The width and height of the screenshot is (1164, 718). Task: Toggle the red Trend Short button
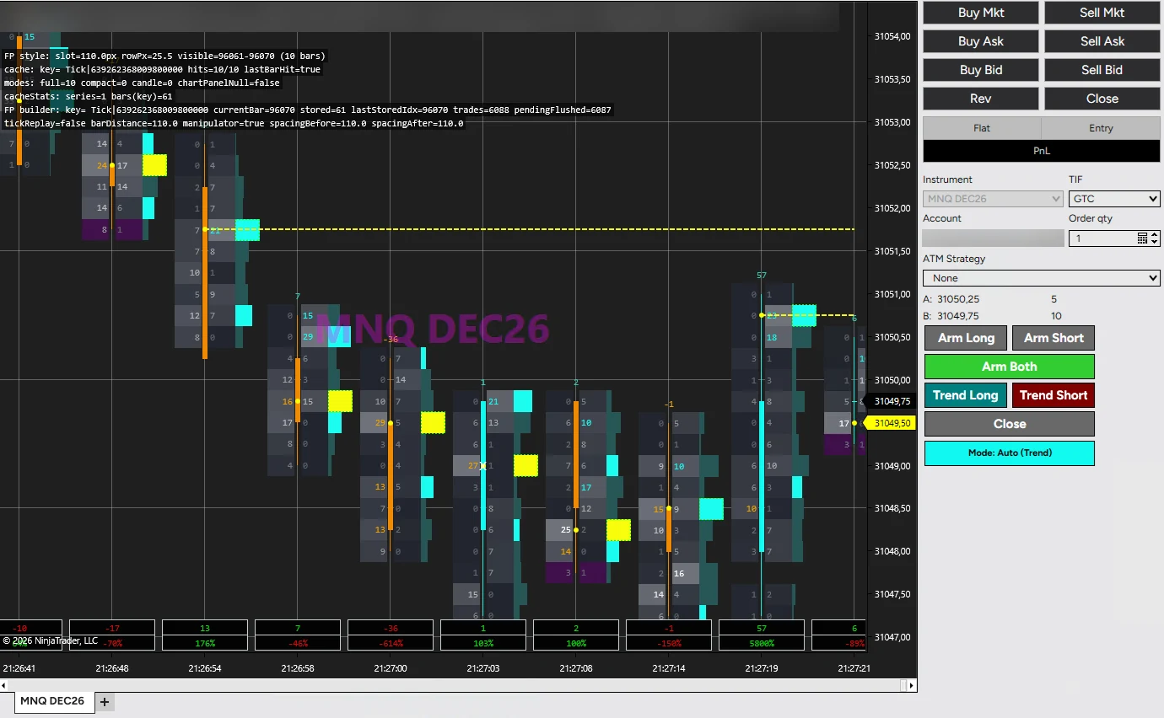[1054, 395]
